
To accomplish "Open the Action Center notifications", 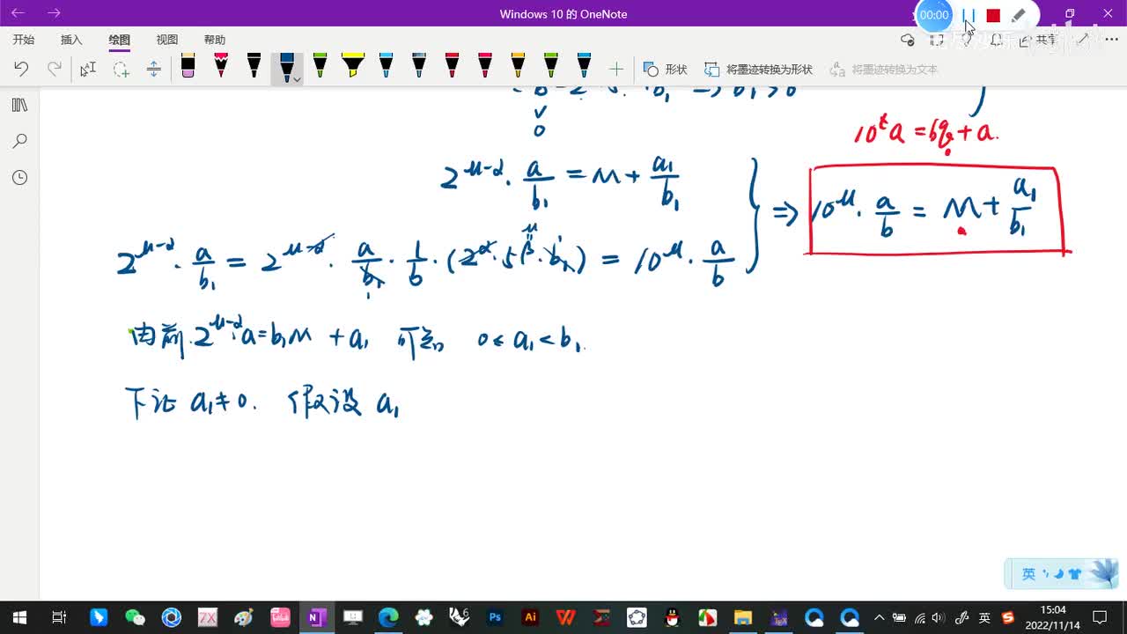I will (x=1099, y=617).
